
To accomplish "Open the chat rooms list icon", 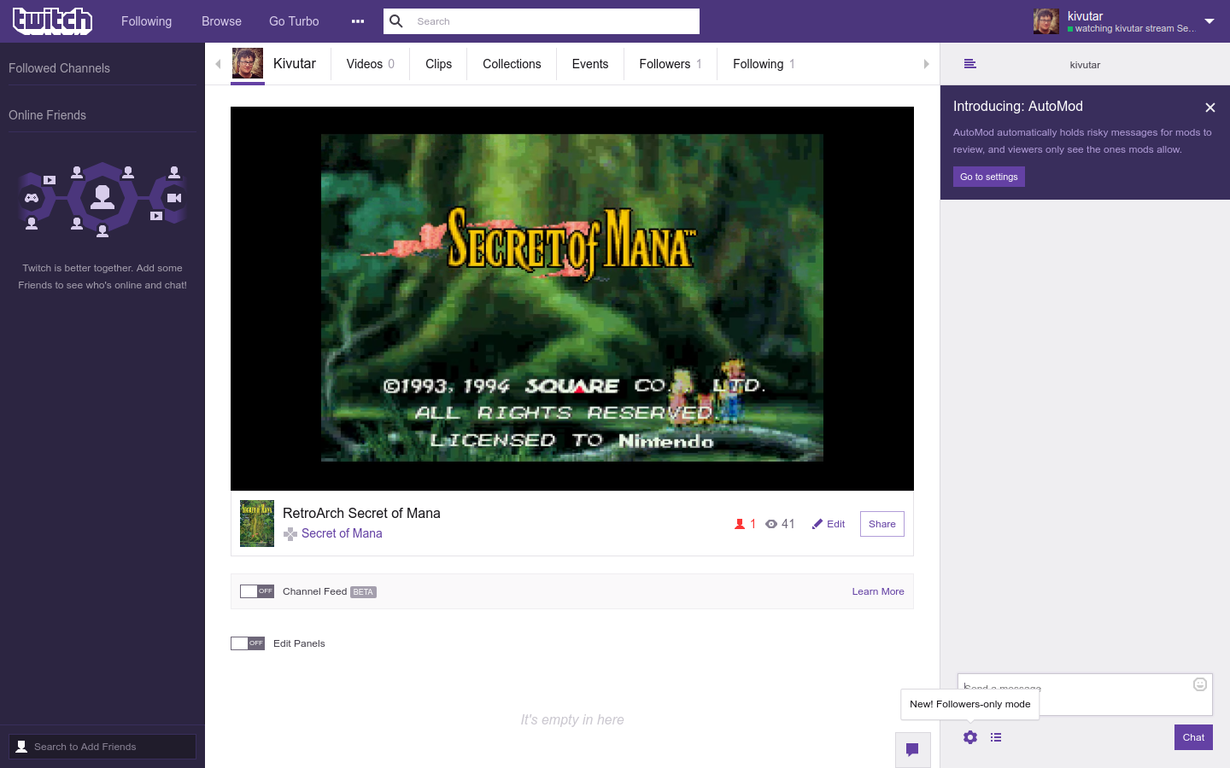I will click(x=969, y=64).
